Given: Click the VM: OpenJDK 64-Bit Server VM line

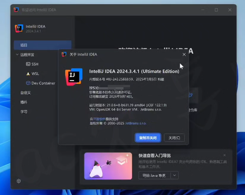Looking at the screenshot, I should pyautogui.click(x=125, y=109).
